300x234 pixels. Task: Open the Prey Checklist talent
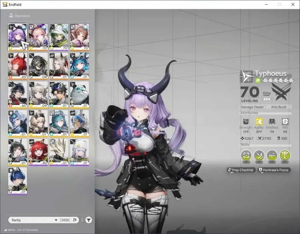pyautogui.click(x=241, y=170)
